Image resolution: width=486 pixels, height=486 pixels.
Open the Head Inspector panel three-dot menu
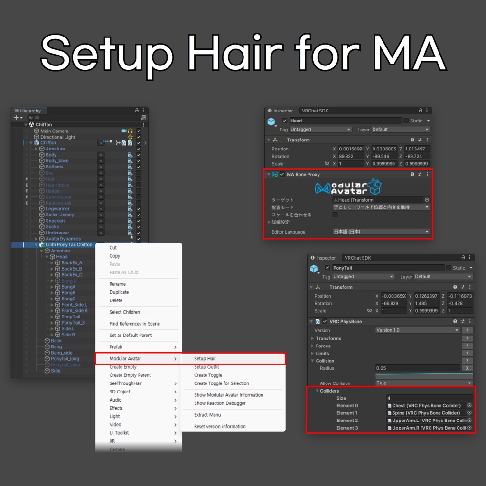click(x=427, y=110)
